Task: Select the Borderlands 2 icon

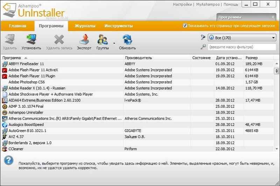Action: coord(5,143)
